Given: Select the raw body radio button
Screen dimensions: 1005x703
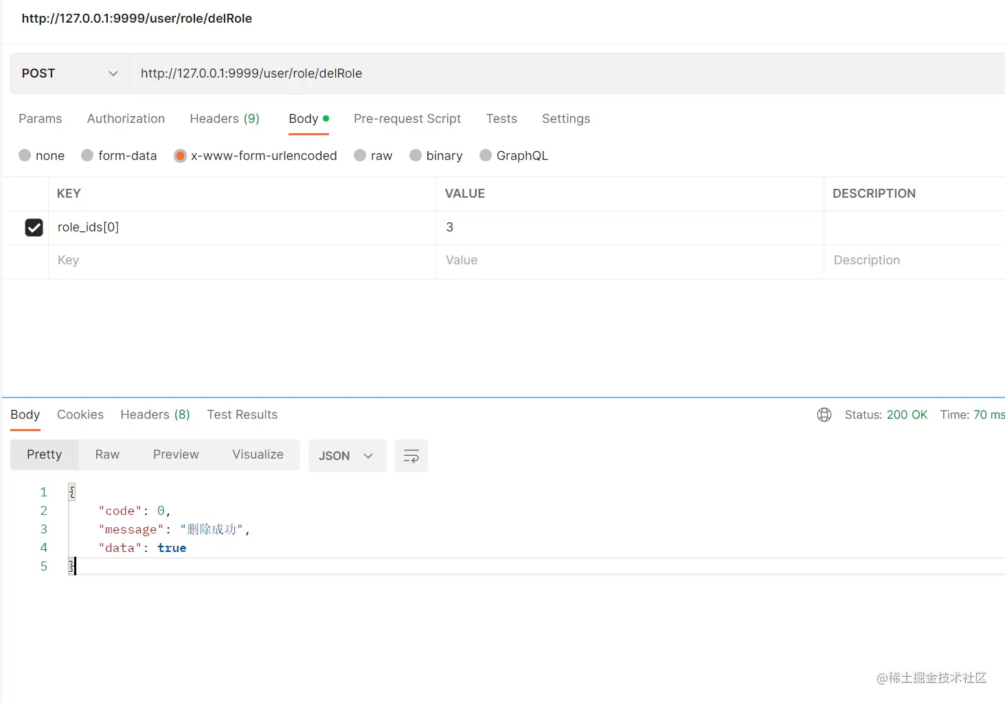Looking at the screenshot, I should tap(360, 155).
